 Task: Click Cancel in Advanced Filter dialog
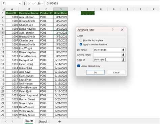116,72
